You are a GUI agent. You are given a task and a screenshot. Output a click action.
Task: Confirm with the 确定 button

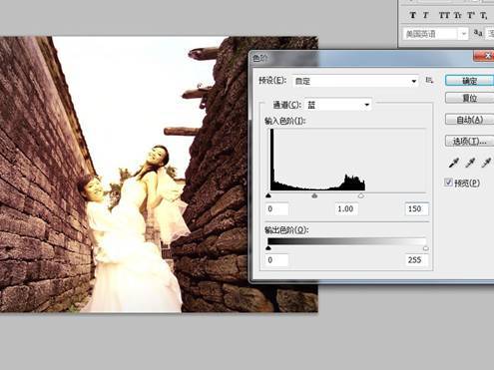[469, 81]
